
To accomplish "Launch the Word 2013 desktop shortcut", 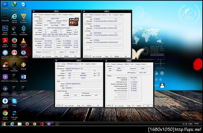I will pyautogui.click(x=23, y=78).
